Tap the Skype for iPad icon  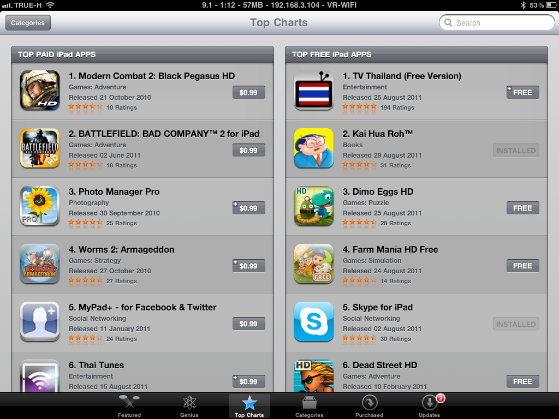tap(314, 321)
